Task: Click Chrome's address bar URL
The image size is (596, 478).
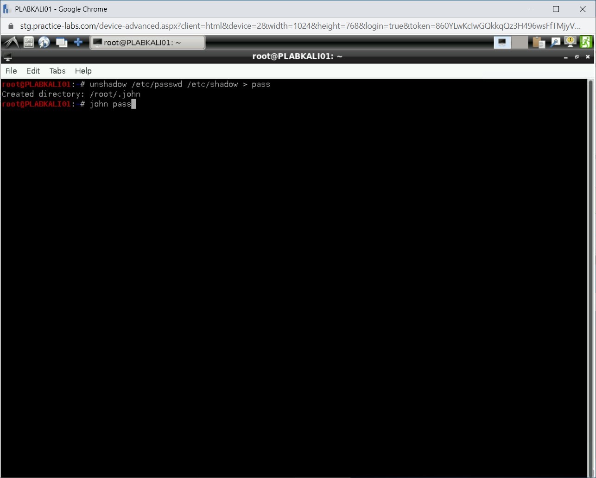Action: pos(185,26)
